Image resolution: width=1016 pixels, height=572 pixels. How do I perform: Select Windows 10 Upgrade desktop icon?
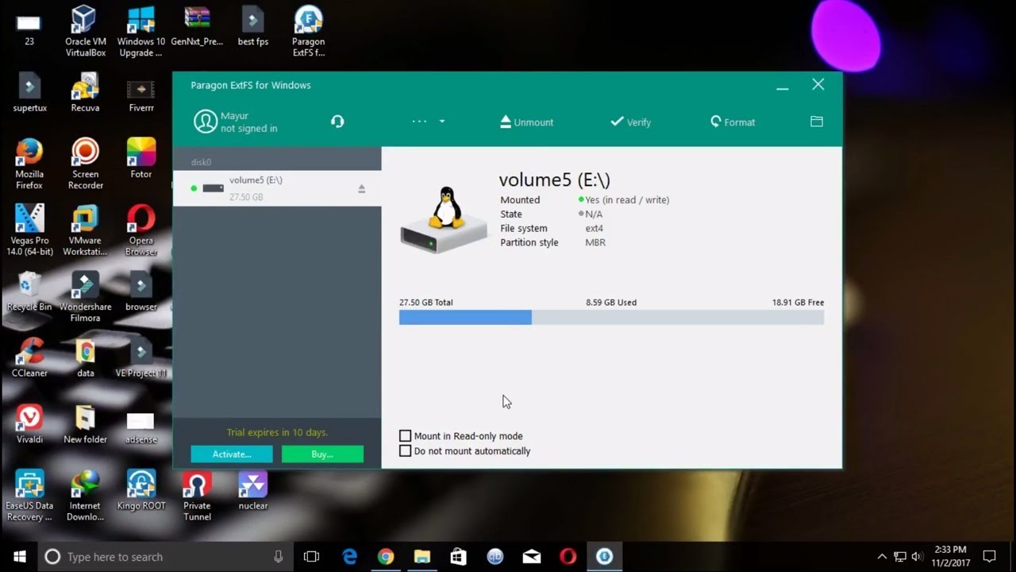point(141,31)
